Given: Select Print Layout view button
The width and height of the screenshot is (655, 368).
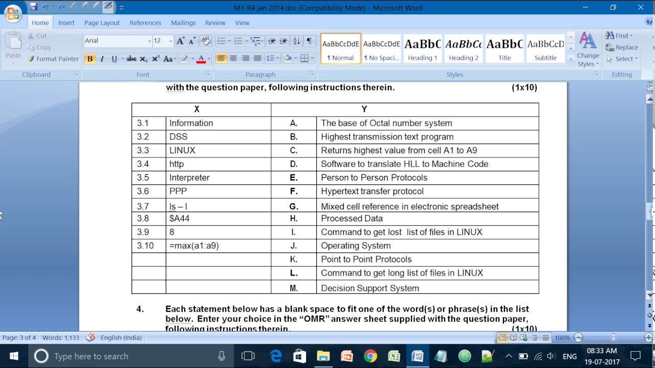Looking at the screenshot, I should point(503,338).
